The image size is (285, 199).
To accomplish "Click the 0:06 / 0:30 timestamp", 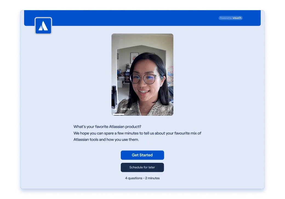I will pyautogui.click(x=126, y=109).
